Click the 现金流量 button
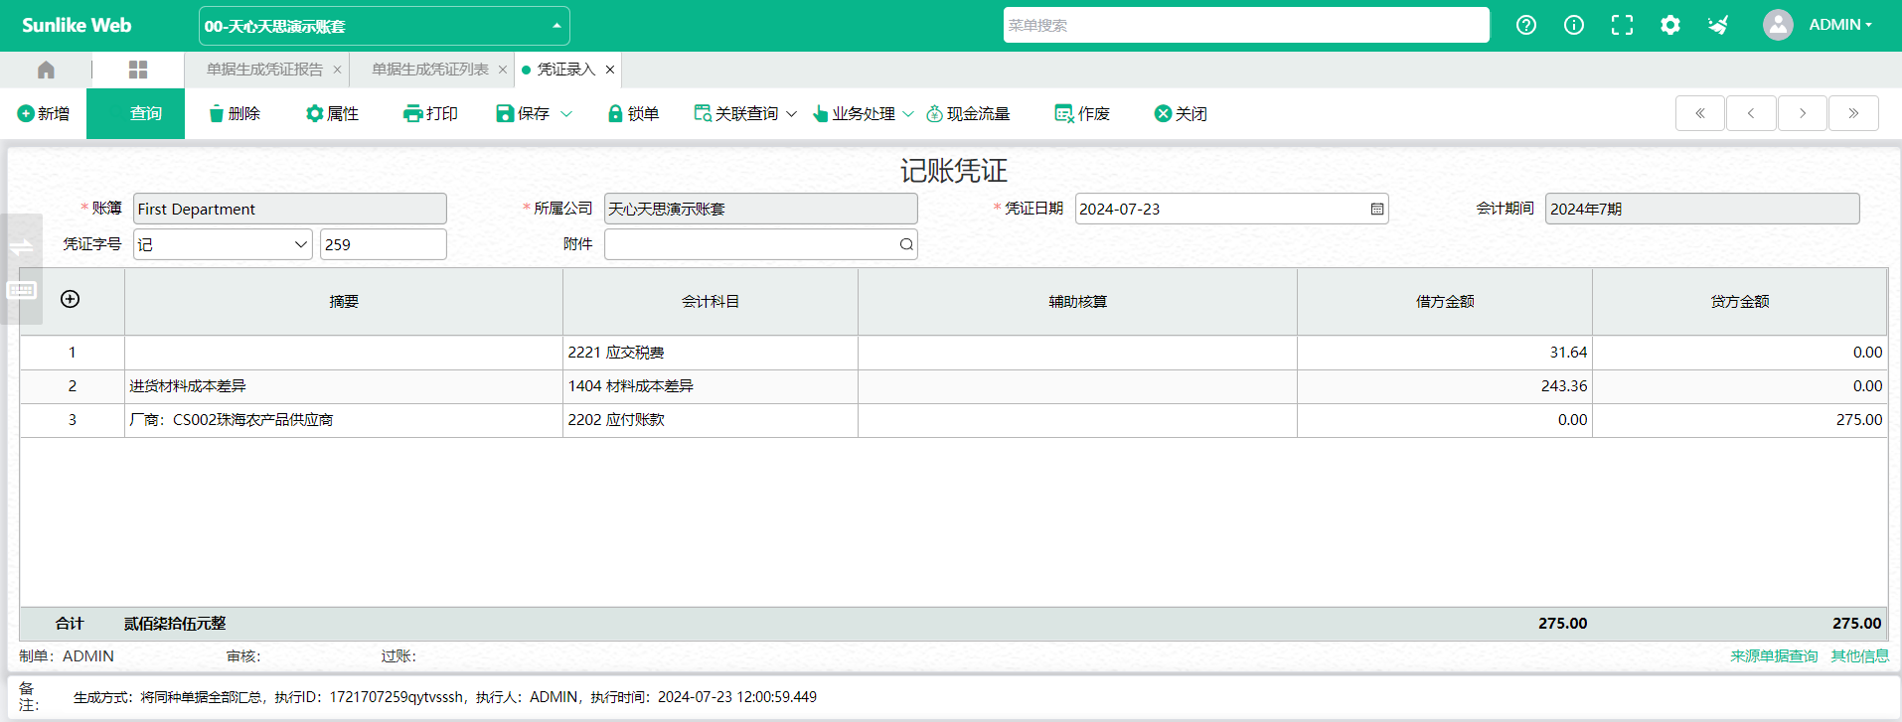The width and height of the screenshot is (1902, 722). coord(968,113)
